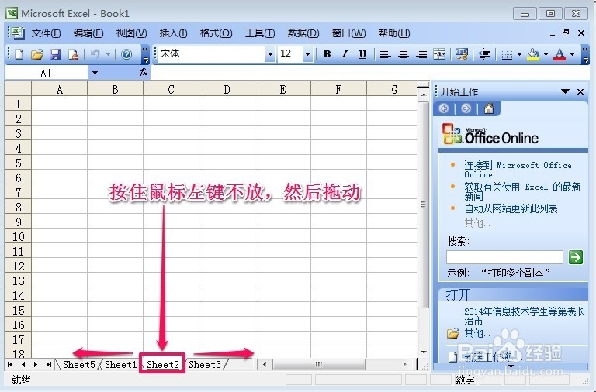This screenshot has width=596, height=392.
Task: Click the Open folder toolbar icon
Action: tap(37, 54)
